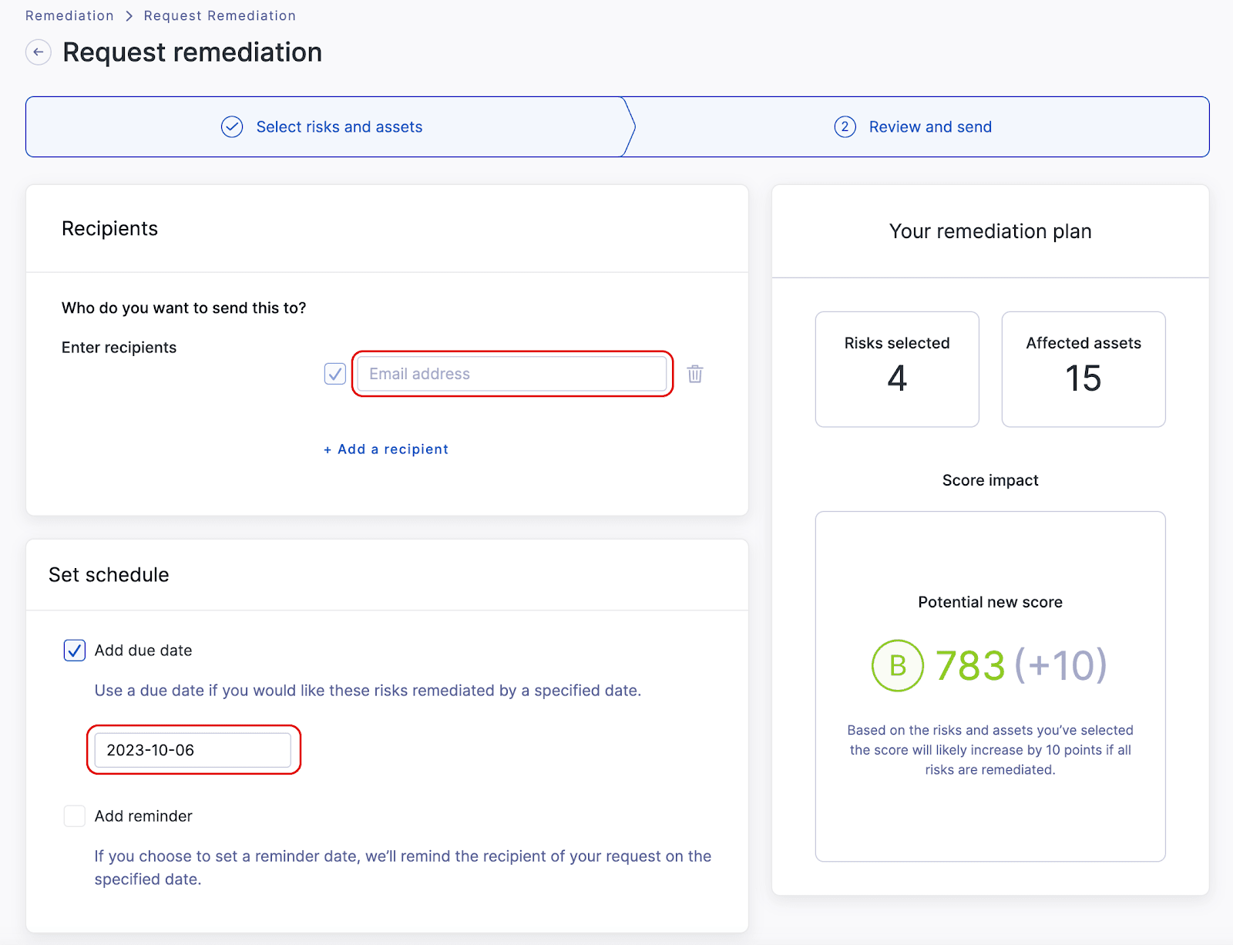
Task: Click the Your remediation plan heading
Action: (990, 231)
